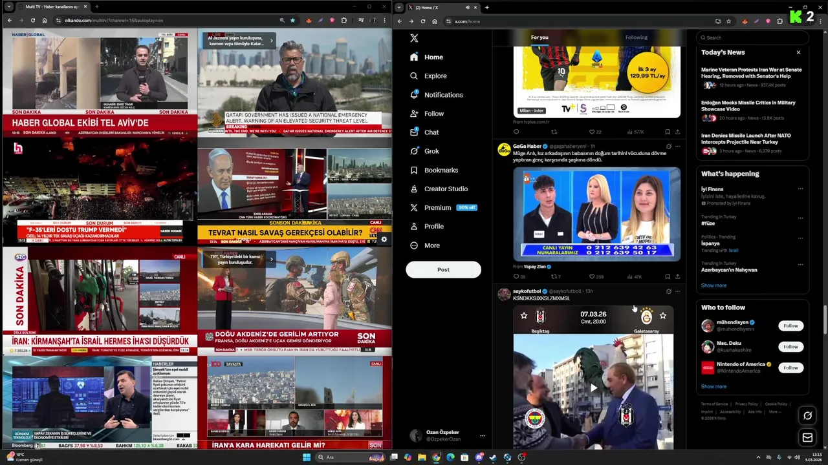The image size is (828, 465).
Task: Follow Nintendo of America account
Action: pyautogui.click(x=790, y=367)
